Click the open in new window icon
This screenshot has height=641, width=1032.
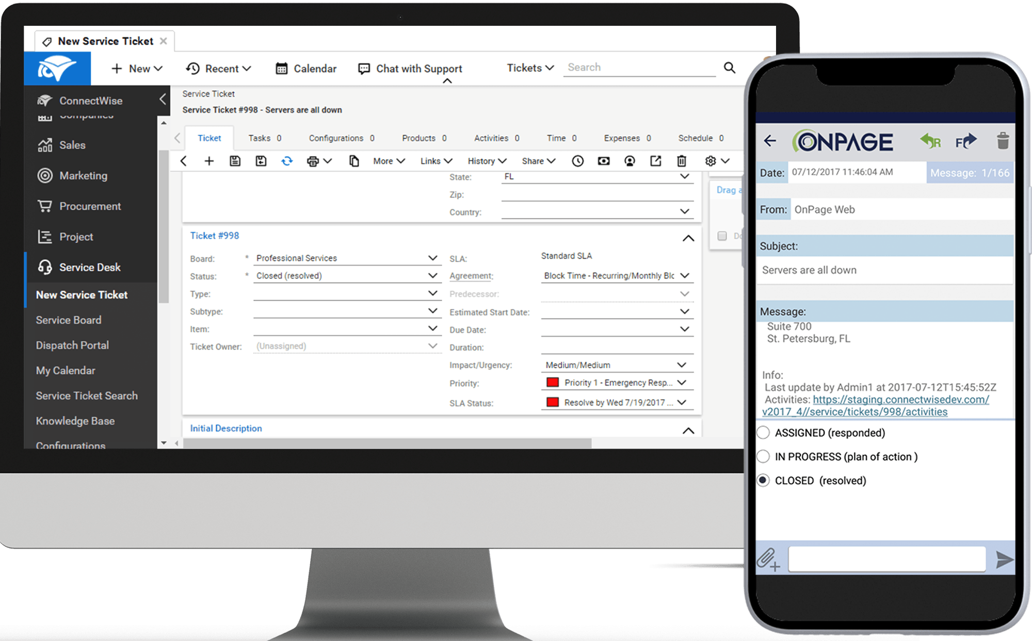click(655, 161)
